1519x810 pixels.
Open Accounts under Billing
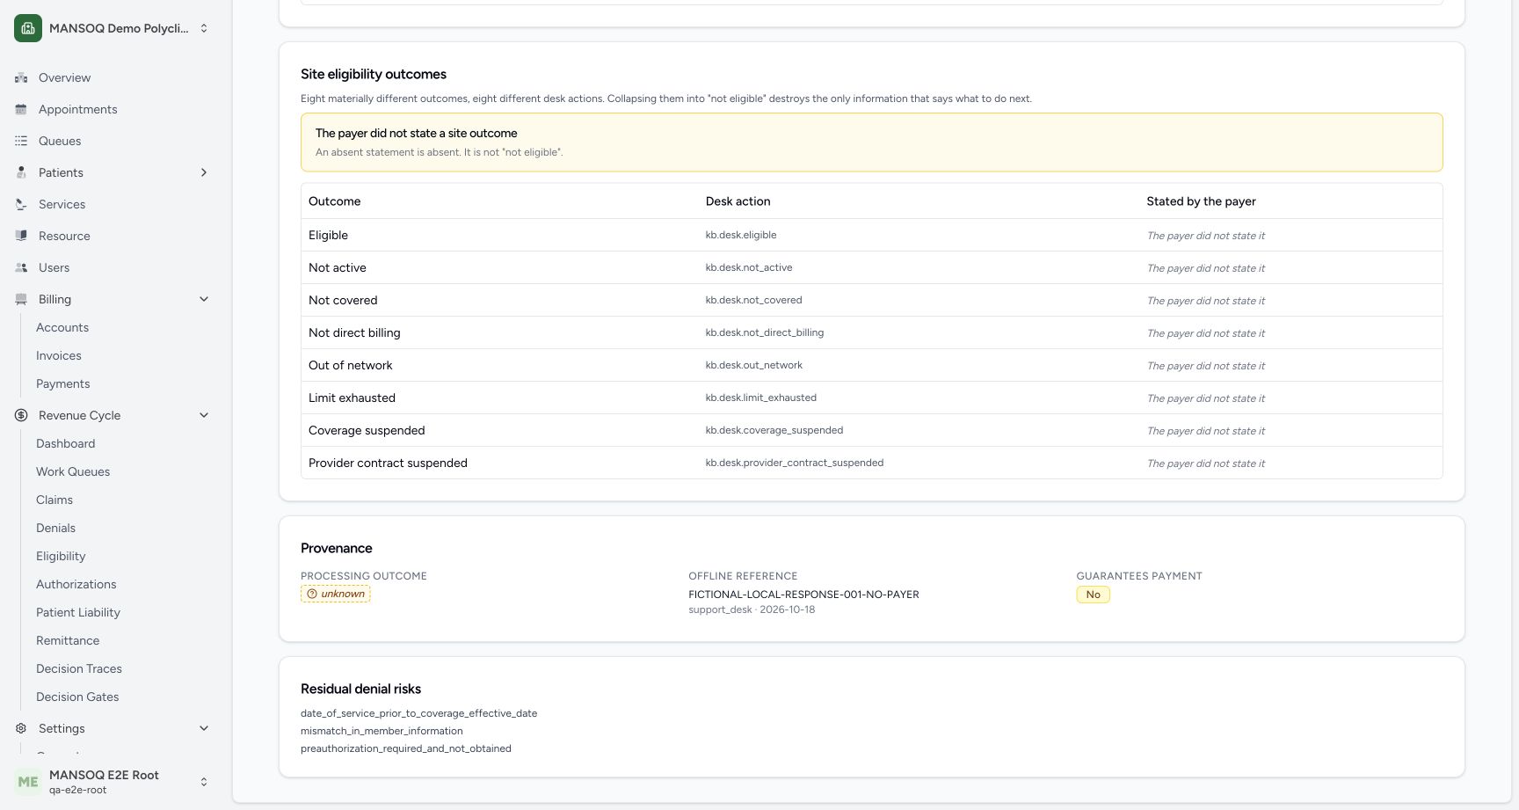[62, 327]
